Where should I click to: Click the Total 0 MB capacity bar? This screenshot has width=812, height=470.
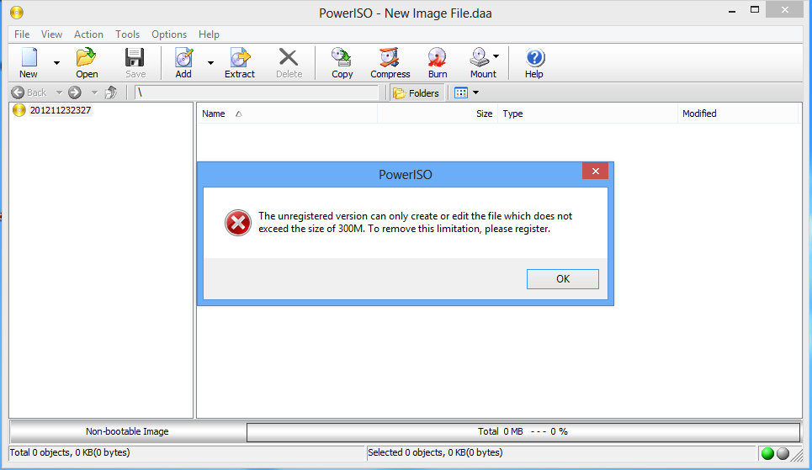[x=523, y=431]
